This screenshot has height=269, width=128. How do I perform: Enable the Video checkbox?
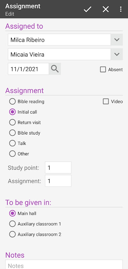click(x=106, y=102)
